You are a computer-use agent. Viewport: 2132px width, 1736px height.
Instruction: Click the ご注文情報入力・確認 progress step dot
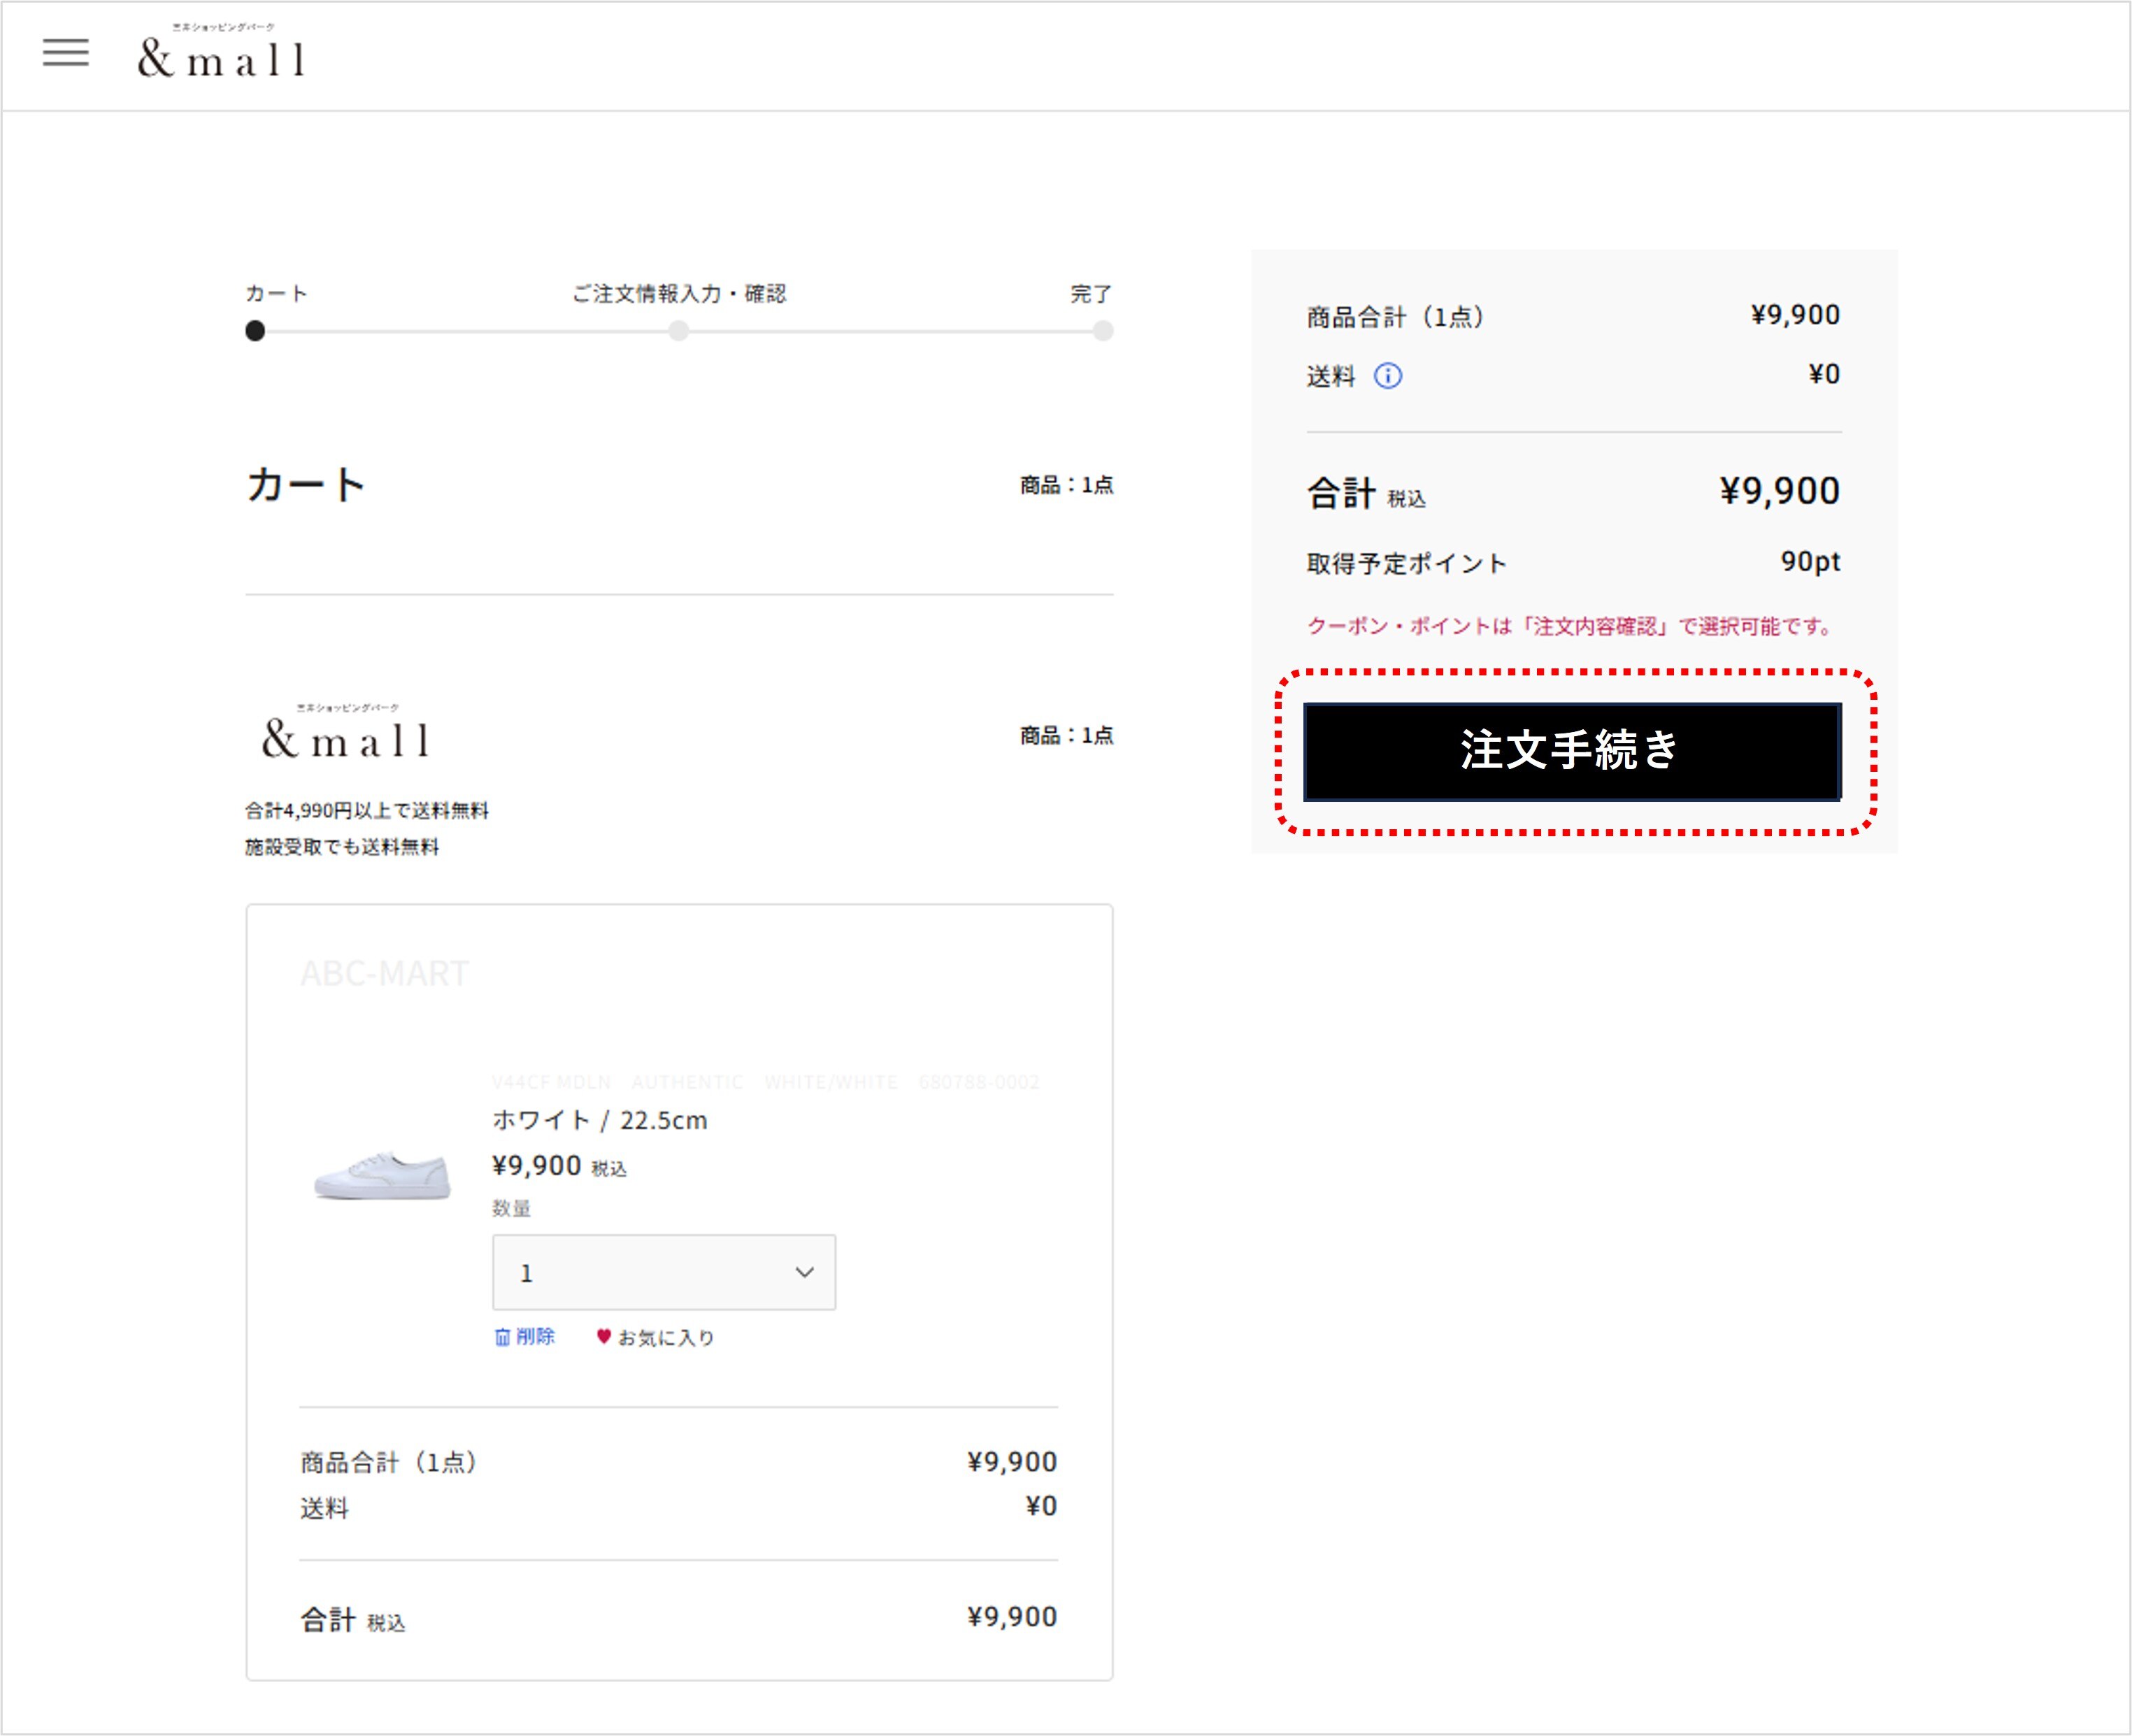point(679,331)
